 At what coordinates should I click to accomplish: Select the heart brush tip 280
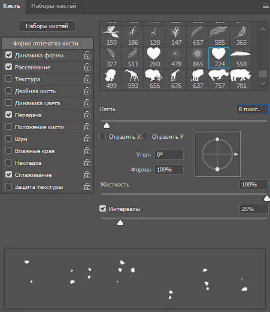pyautogui.click(x=153, y=57)
